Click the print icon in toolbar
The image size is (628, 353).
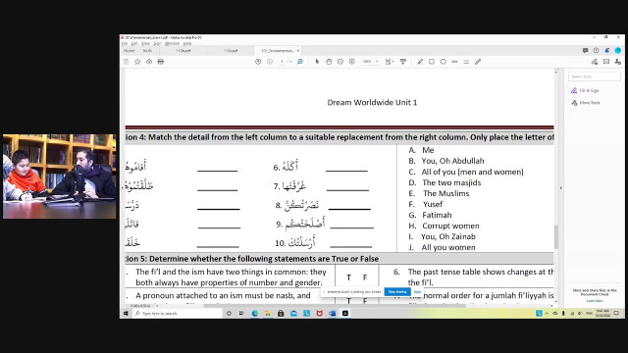click(x=161, y=62)
